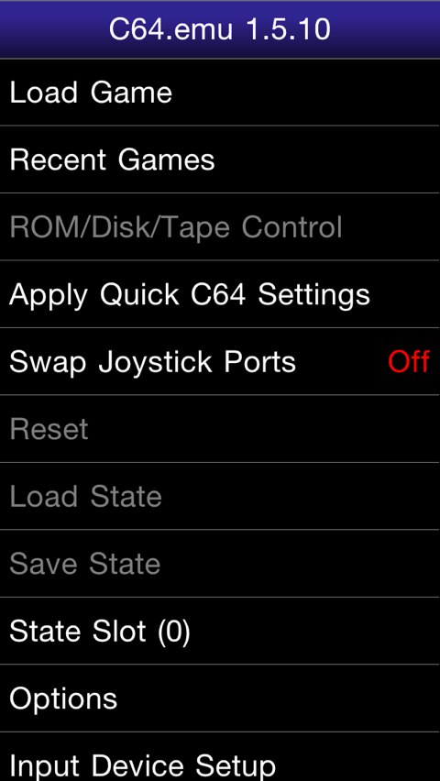Image resolution: width=440 pixels, height=781 pixels.
Task: Choose the word Joystick in Swap row
Action: point(156,363)
